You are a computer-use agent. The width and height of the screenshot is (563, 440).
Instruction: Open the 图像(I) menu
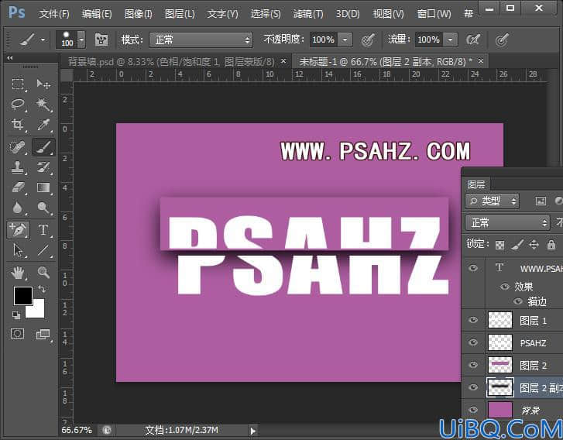tap(138, 14)
